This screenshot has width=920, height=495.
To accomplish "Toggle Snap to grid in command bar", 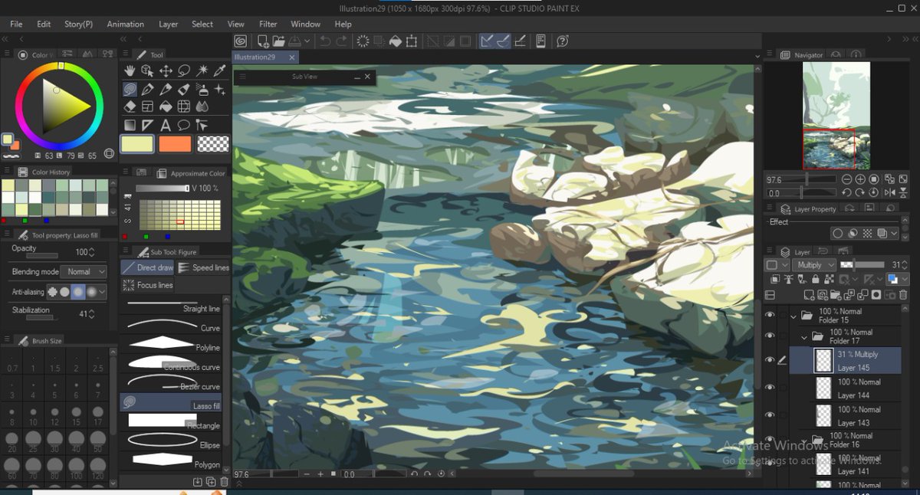I will 520,41.
